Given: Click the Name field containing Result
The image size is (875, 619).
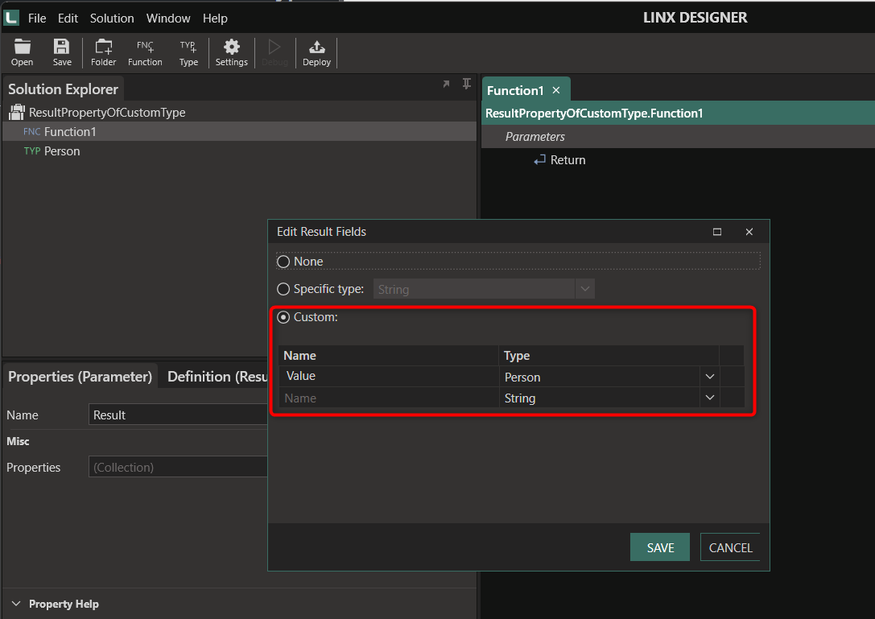Looking at the screenshot, I should click(177, 415).
